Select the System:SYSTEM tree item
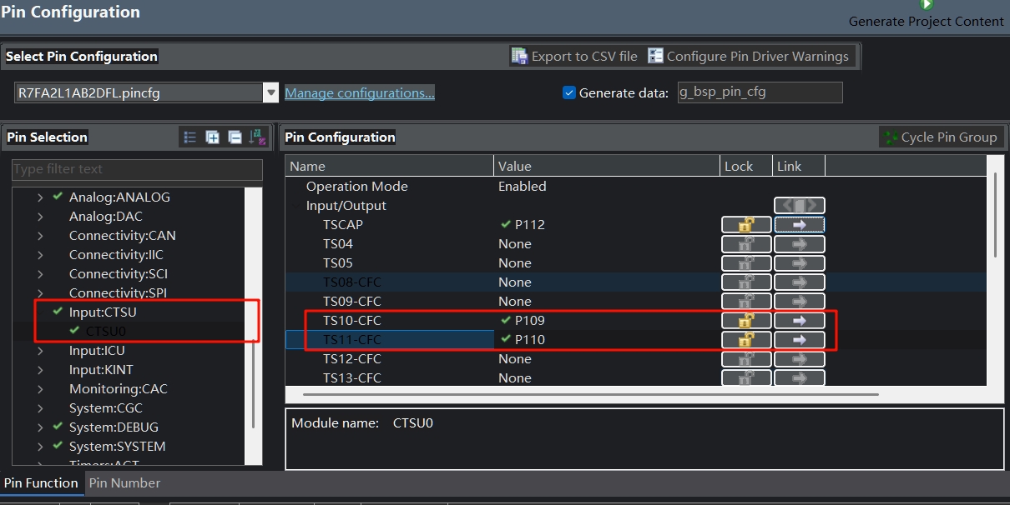The image size is (1010, 505). 117,447
